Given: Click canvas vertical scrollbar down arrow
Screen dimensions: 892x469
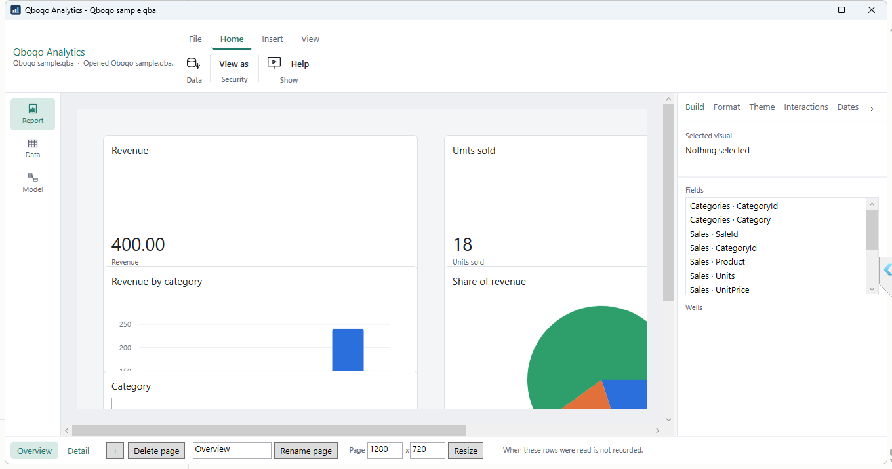Looking at the screenshot, I should coord(668,419).
